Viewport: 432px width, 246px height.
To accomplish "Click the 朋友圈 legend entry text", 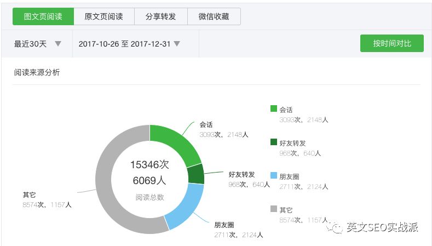I will [289, 176].
